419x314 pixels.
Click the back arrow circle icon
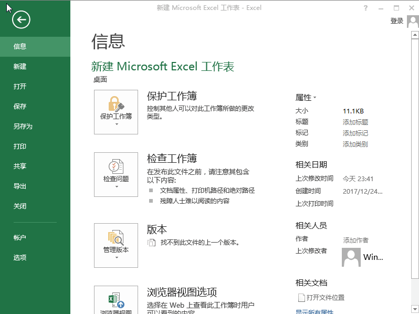point(21,19)
